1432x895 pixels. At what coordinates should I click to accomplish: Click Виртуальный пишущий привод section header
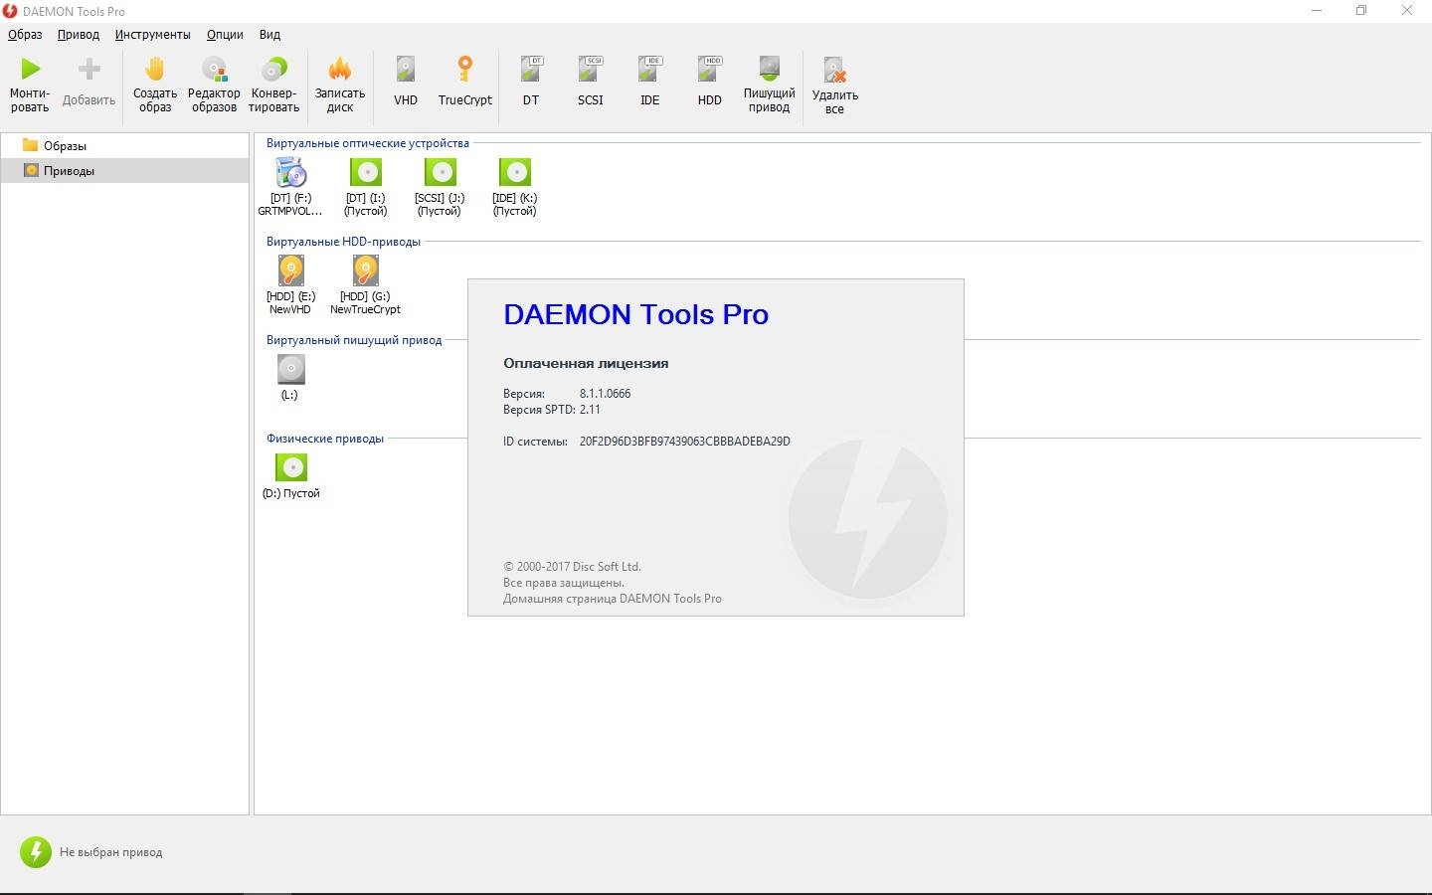tap(354, 340)
